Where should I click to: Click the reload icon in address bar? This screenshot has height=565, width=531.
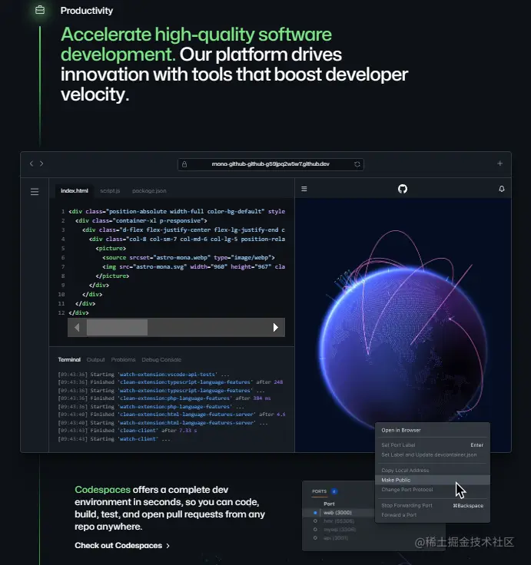(x=357, y=164)
